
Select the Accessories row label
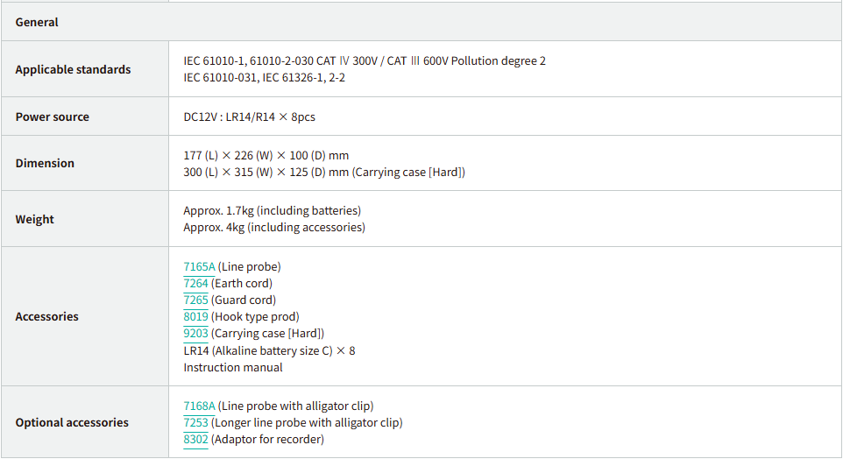point(46,316)
